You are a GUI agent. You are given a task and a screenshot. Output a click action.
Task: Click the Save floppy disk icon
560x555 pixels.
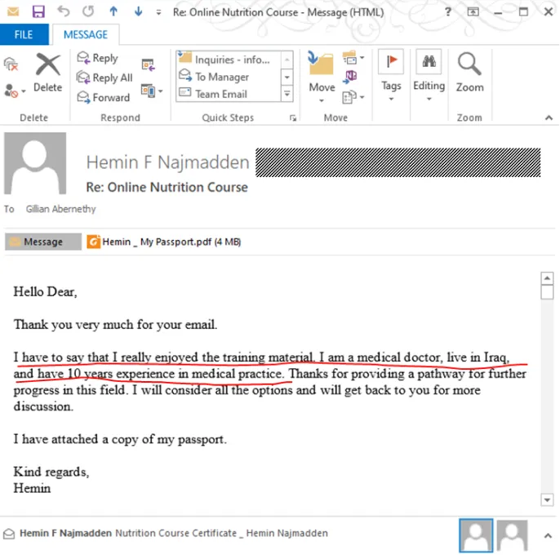click(x=38, y=11)
